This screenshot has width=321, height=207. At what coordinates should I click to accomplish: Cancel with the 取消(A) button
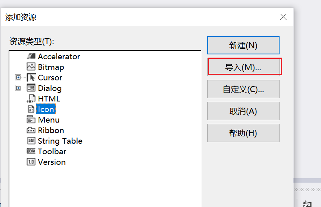[243, 111]
